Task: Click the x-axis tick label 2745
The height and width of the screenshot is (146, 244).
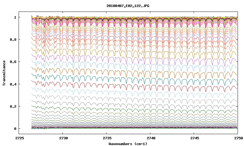Action: (x=195, y=138)
